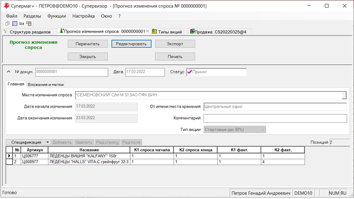Open the Функции menu

(x=57, y=16)
